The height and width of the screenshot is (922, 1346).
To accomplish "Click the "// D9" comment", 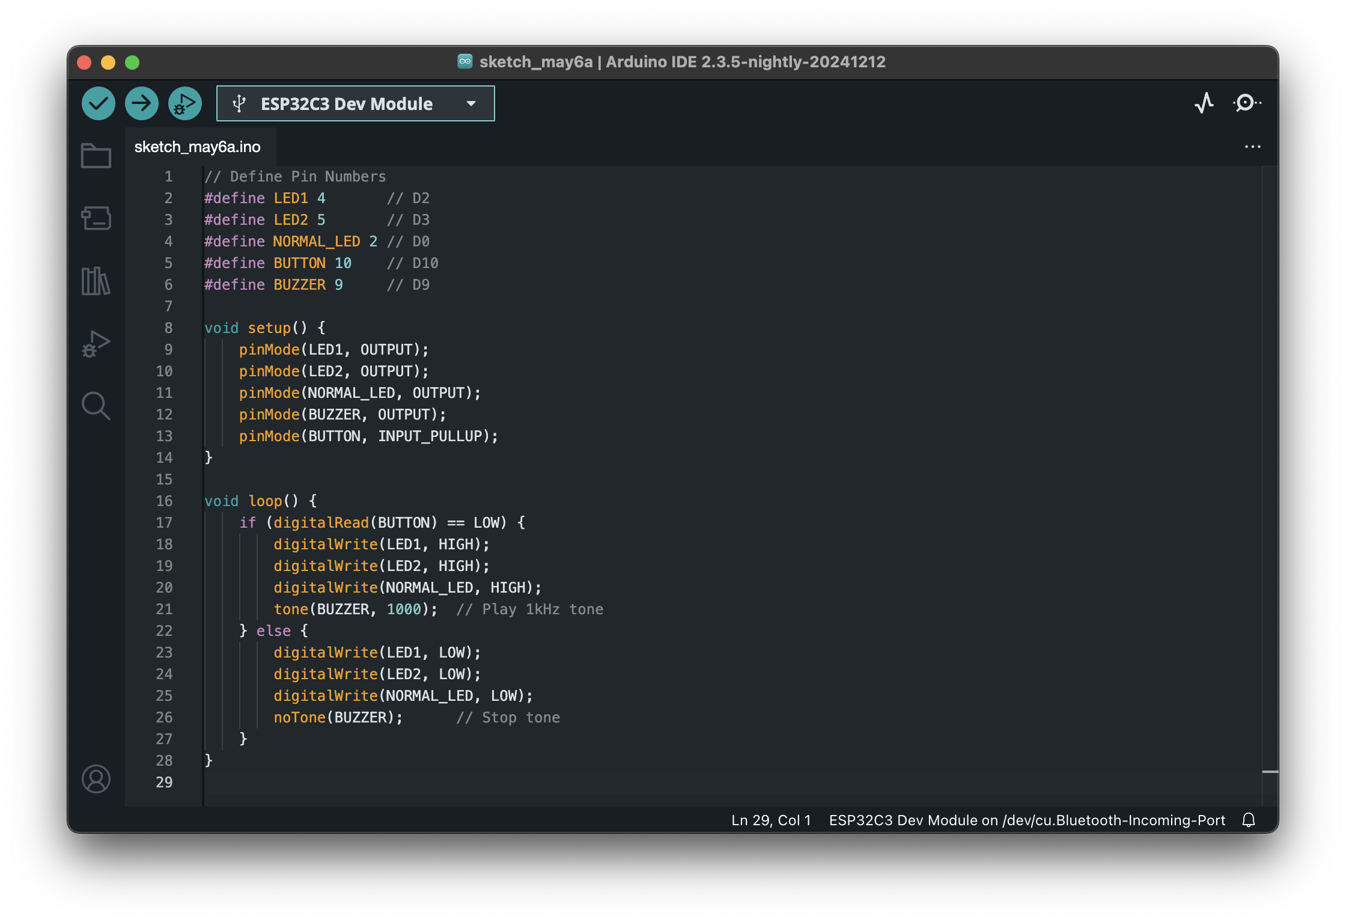I will 408,284.
